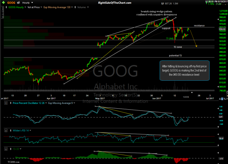Close the Wilder's RSI 14 pane

coord(6,130)
